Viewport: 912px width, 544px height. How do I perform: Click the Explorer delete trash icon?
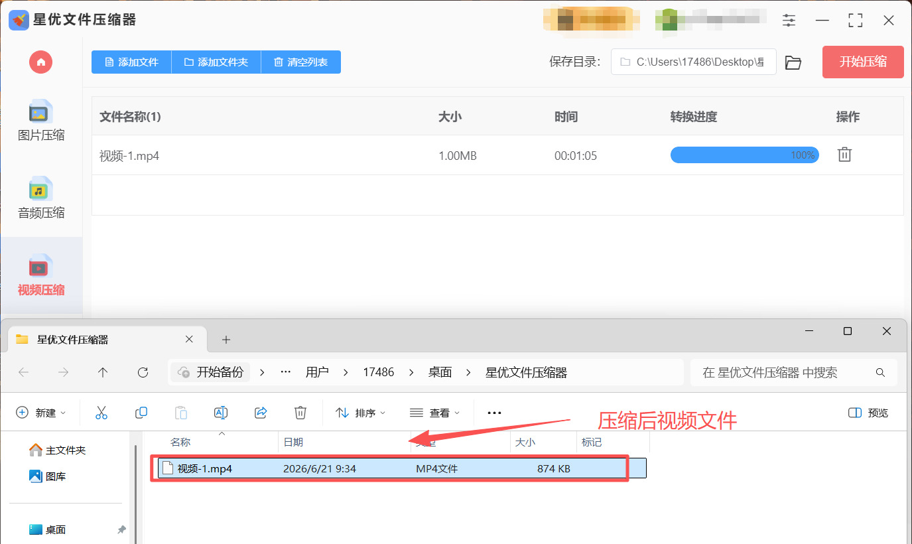[x=300, y=413]
